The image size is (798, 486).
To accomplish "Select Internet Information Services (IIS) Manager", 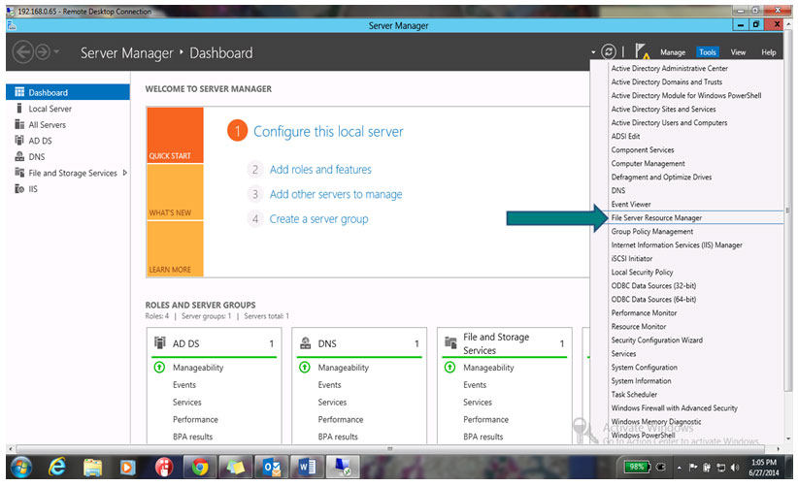I will point(677,245).
